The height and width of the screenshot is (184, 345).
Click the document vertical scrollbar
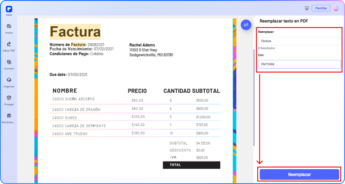pyautogui.click(x=254, y=98)
